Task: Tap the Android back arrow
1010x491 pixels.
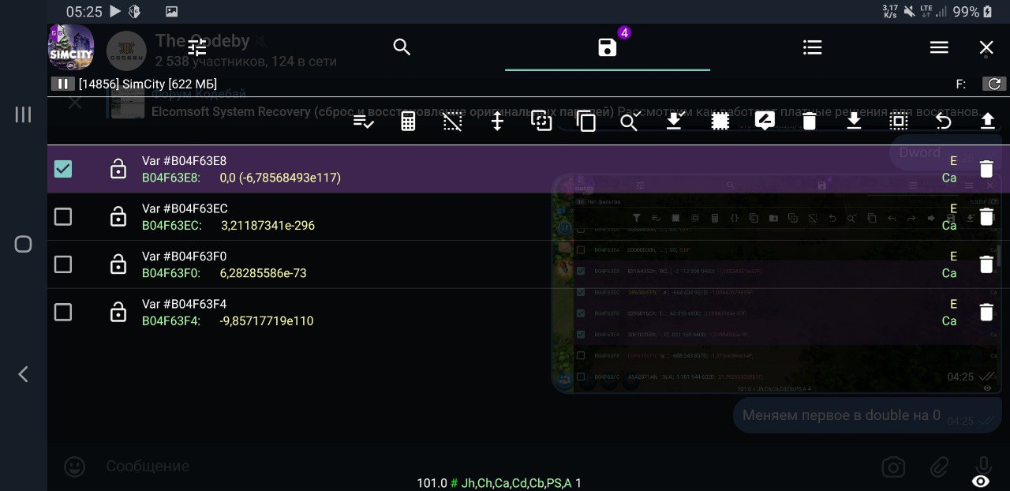Action: pos(24,374)
